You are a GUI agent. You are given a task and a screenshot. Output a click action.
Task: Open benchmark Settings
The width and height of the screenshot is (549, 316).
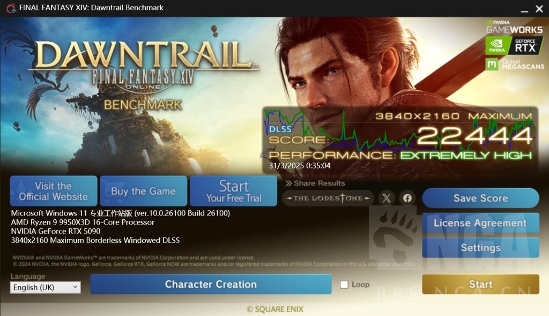[480, 248]
